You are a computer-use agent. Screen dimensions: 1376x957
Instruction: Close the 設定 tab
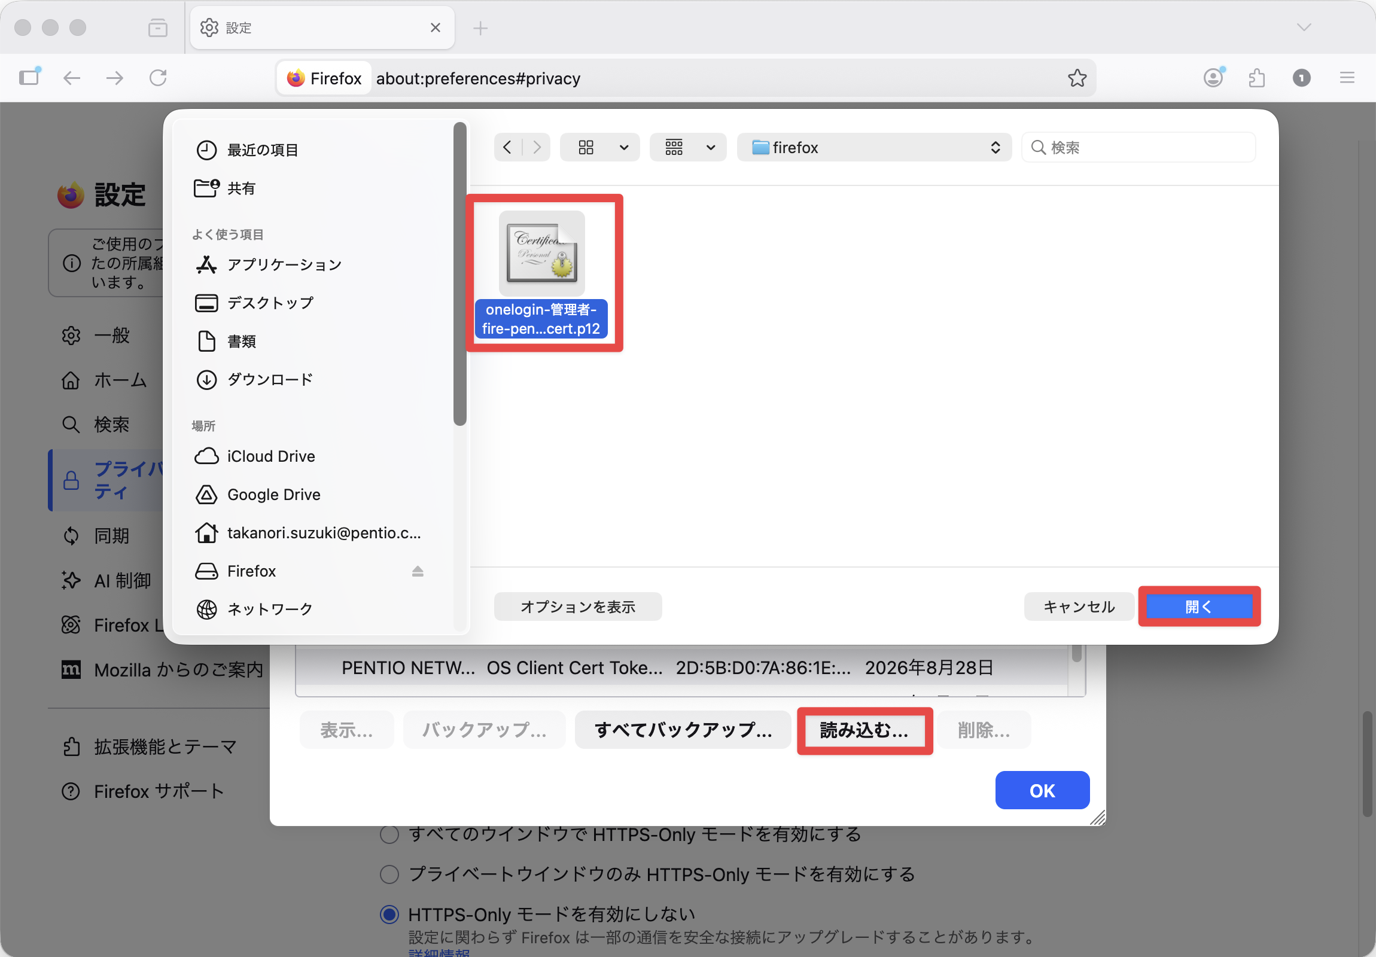(x=436, y=28)
